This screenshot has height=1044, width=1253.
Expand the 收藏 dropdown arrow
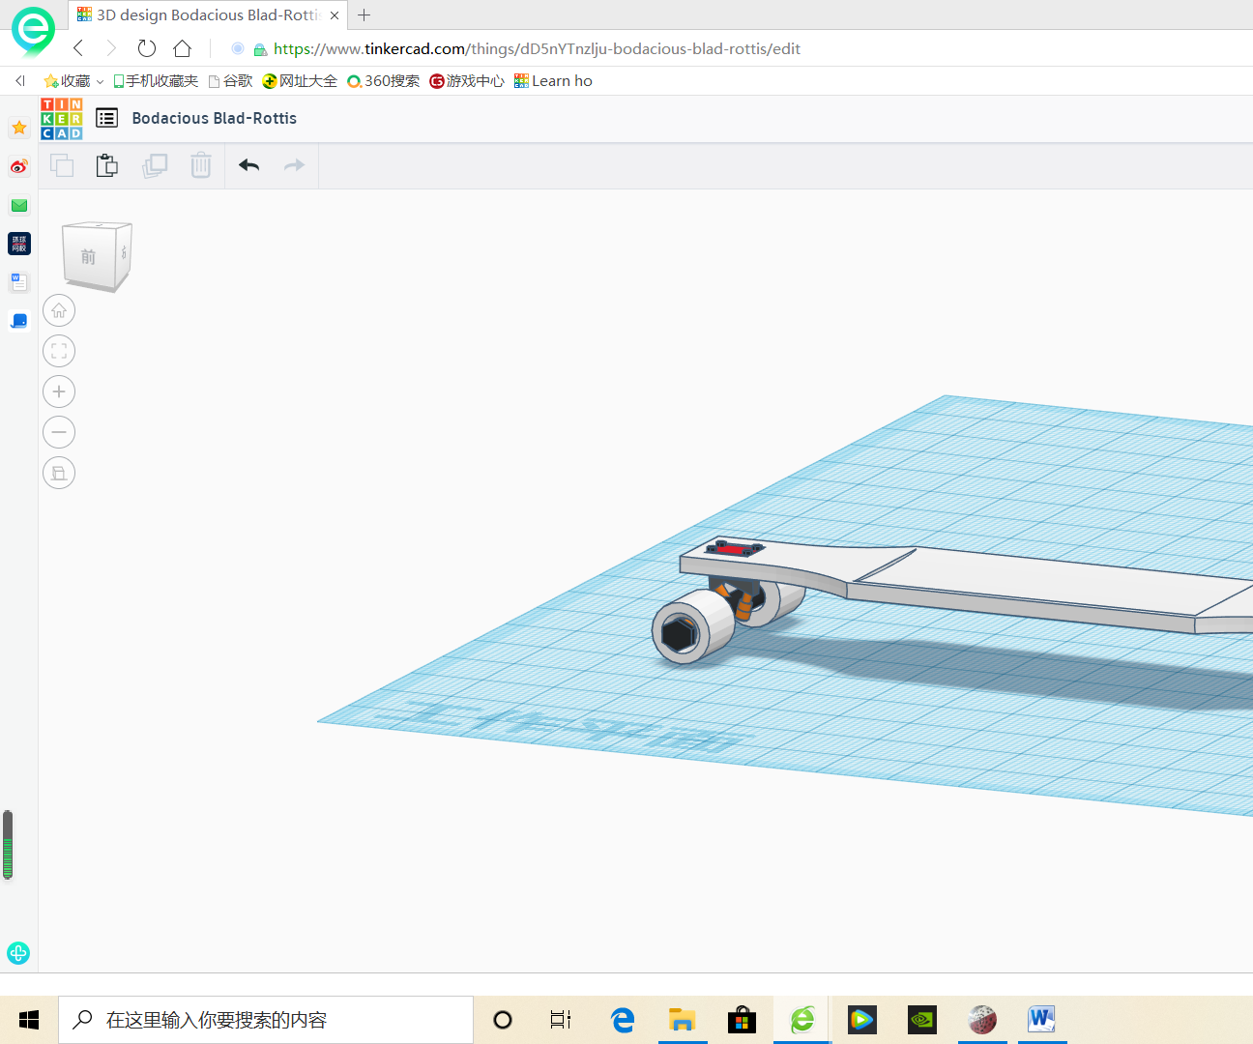100,81
